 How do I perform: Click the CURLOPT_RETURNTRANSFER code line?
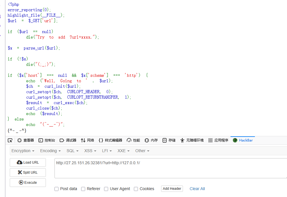pyautogui.click(x=79, y=97)
